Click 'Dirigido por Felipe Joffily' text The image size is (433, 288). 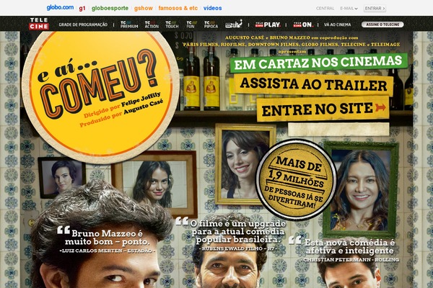pyautogui.click(x=122, y=105)
